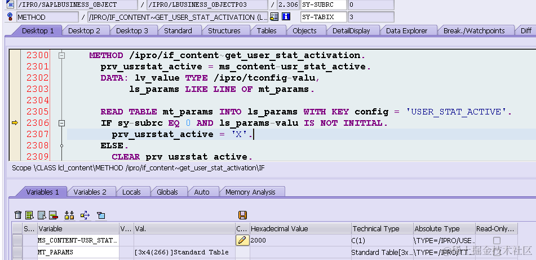The image size is (536, 260).
Task: Click the /IPRO/SAPLBUSINESS_OBJECT program field
Action: [x=77, y=5]
